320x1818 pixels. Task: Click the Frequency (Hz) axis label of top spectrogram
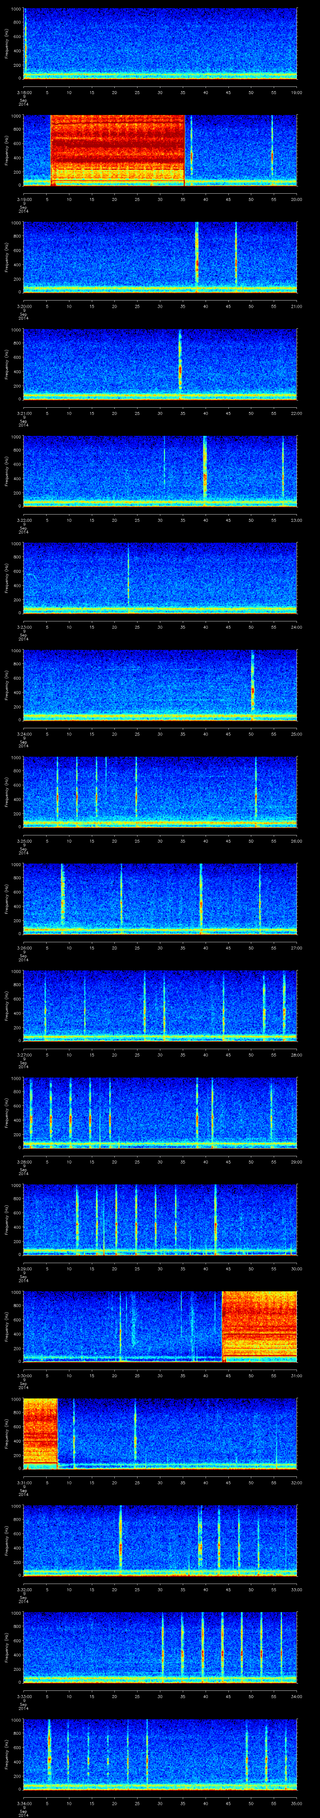click(x=6, y=44)
